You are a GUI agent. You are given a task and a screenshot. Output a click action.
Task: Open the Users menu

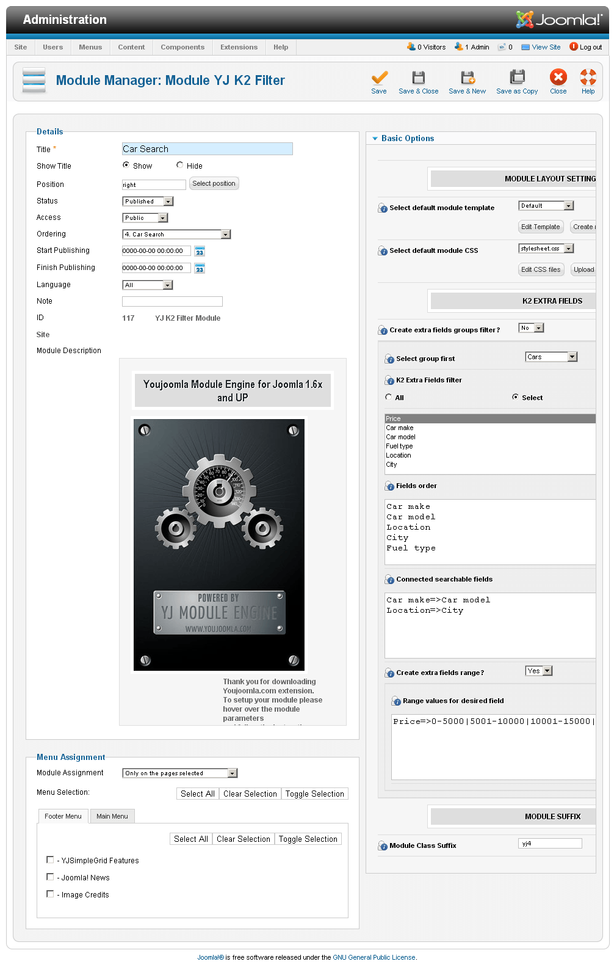click(53, 47)
